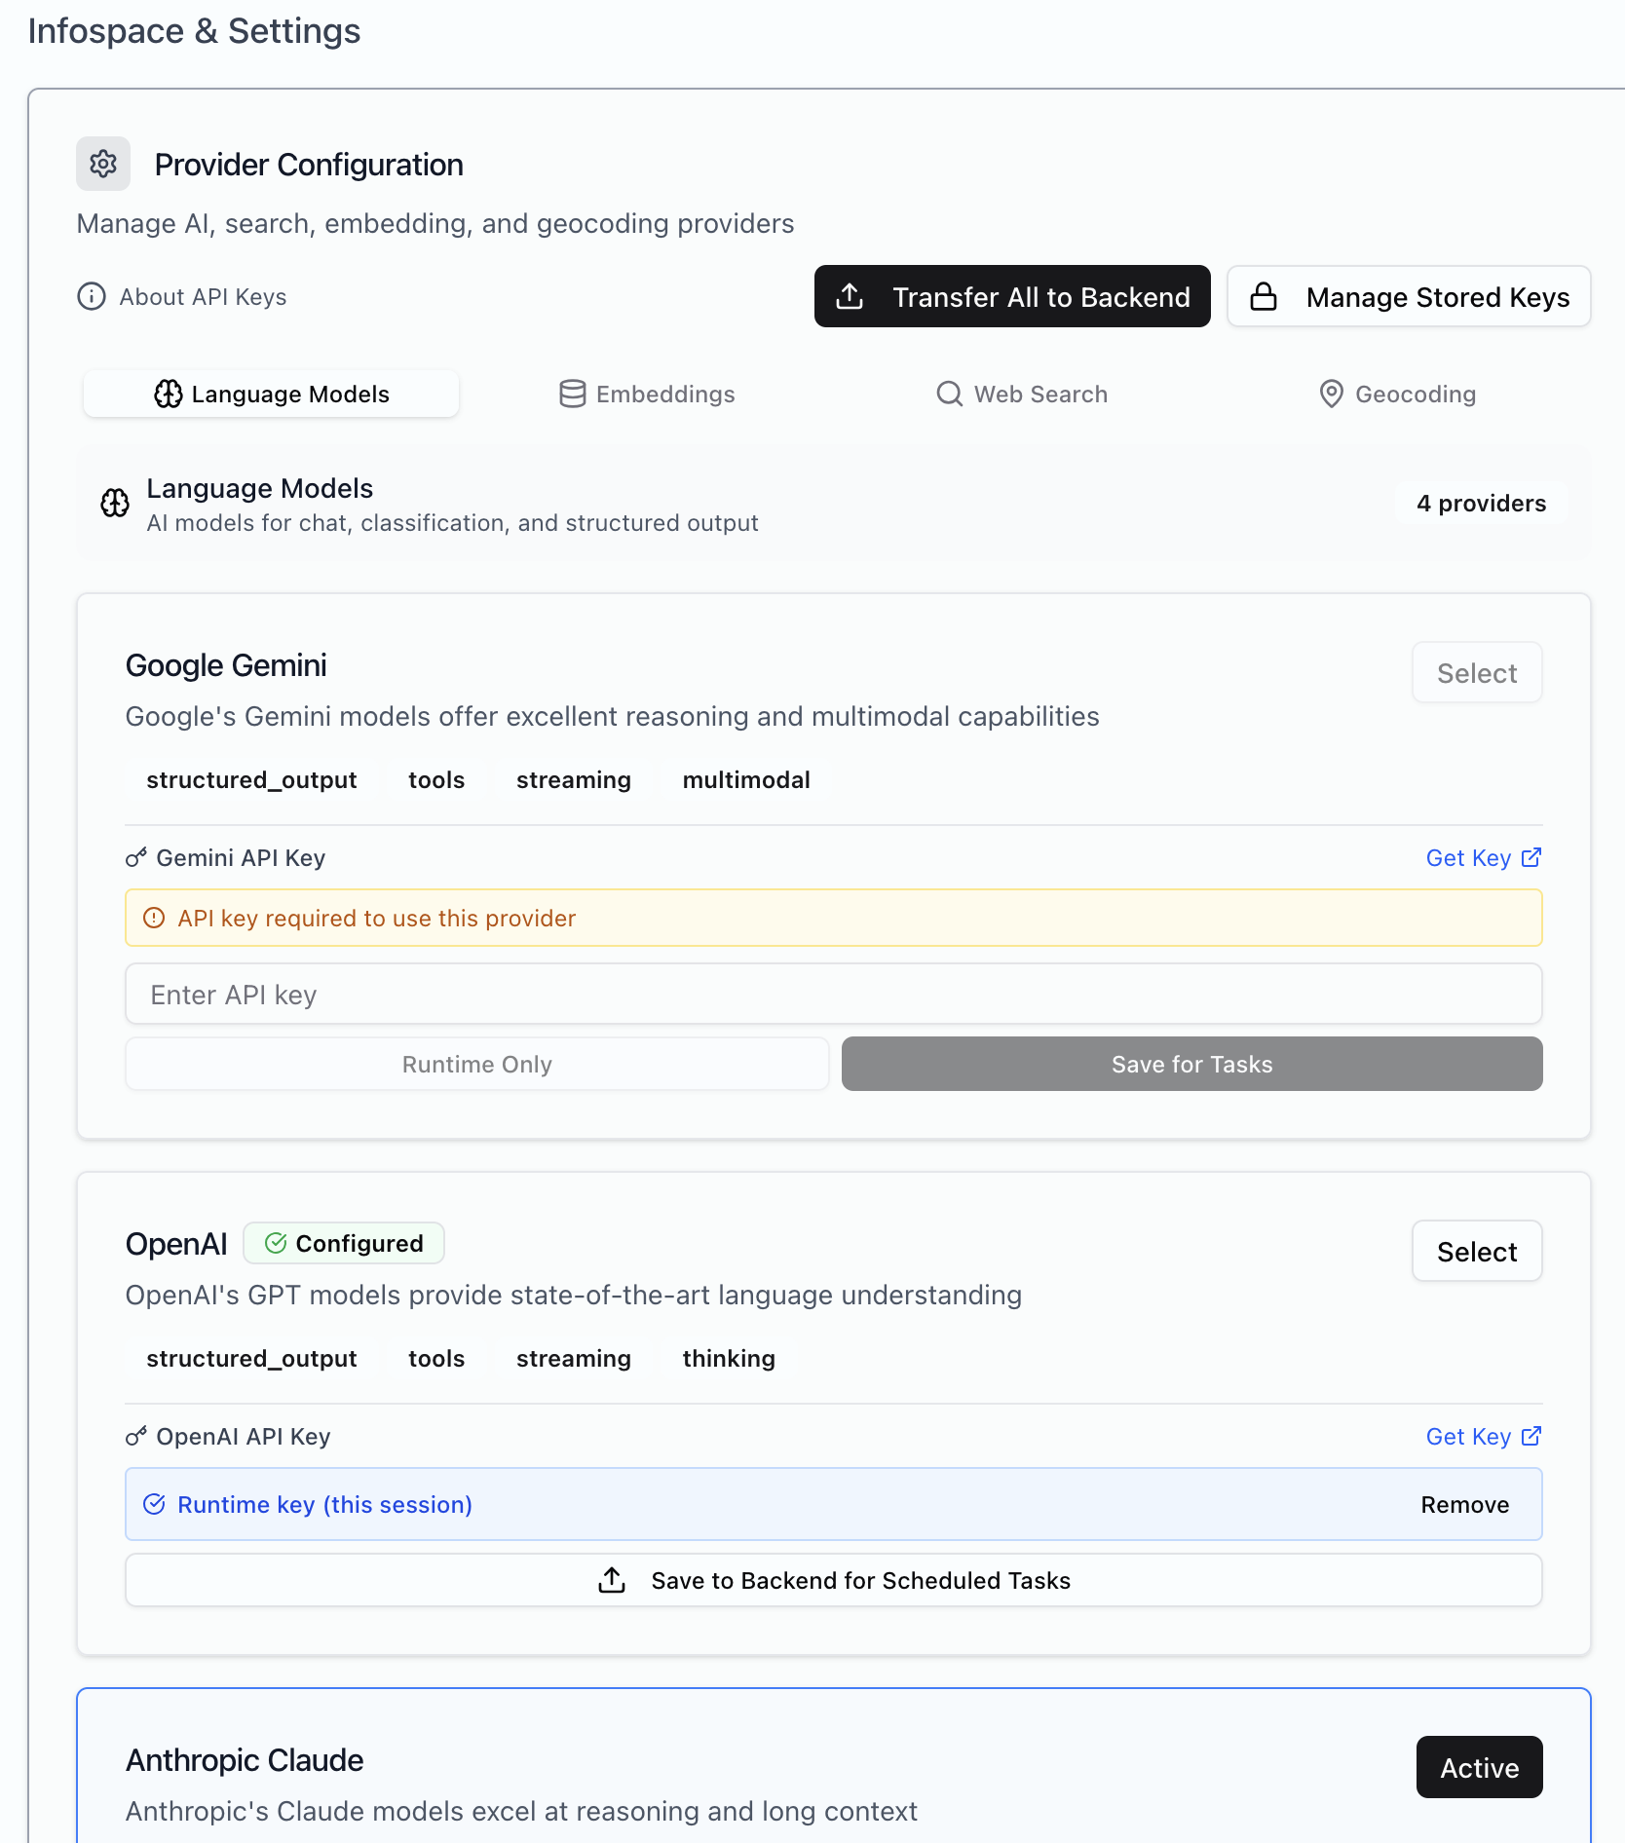Choose Runtime Only for the Gemini key
Screen dimensions: 1625x1843
(476, 1064)
